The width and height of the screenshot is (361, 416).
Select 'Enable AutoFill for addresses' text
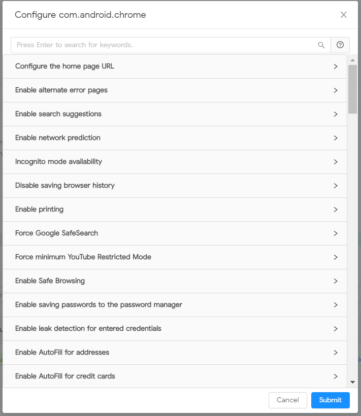pyautogui.click(x=62, y=352)
